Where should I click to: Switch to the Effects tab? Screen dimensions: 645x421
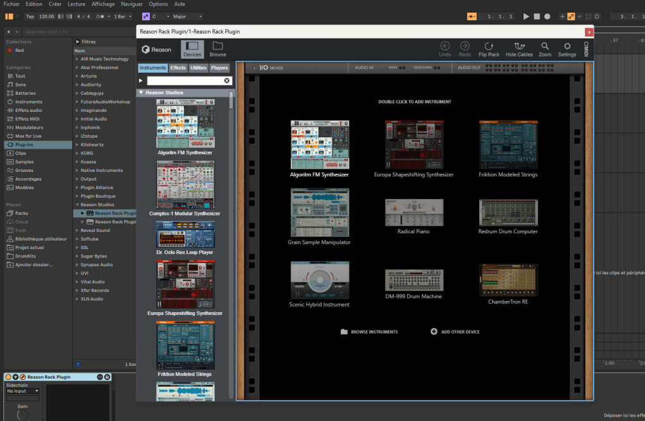click(178, 68)
